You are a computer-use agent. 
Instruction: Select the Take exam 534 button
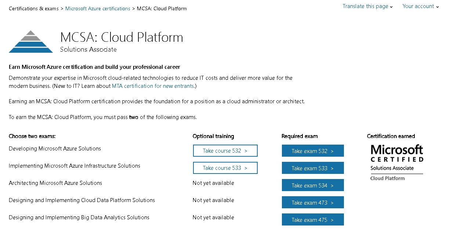[x=312, y=185]
